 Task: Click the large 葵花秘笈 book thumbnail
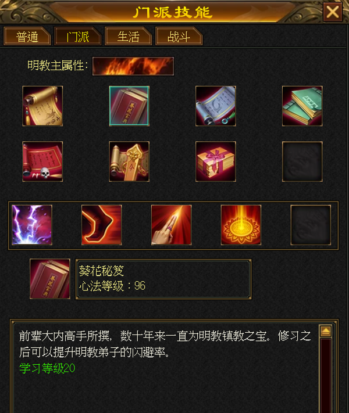50,279
